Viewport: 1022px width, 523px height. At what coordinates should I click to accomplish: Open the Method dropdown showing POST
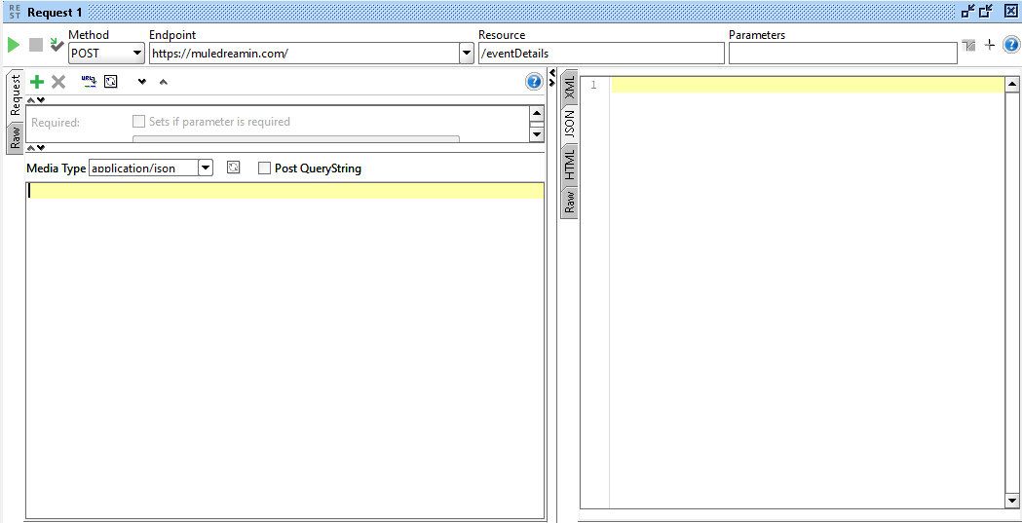tap(106, 54)
